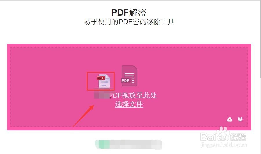Click the blurred gray bar below drop zone
Viewport: 261px width, 154px height.
click(128, 144)
